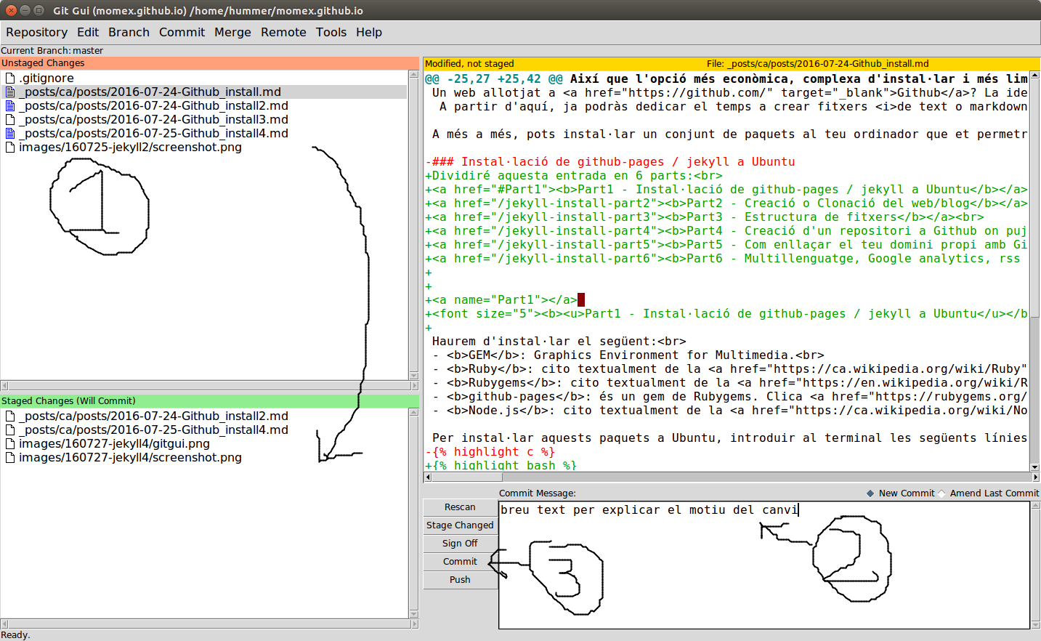Switch to Amend Last Commit mode
The width and height of the screenshot is (1041, 641).
tap(942, 493)
